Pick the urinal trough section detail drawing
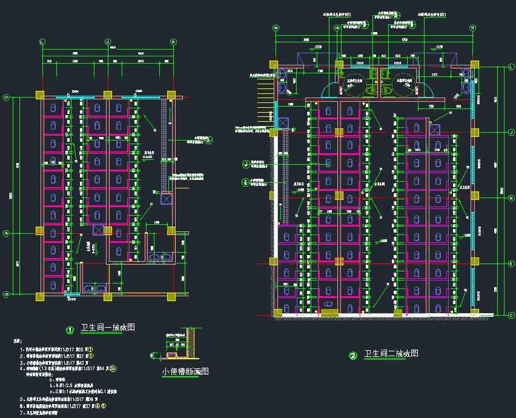Screen dimensions: 516x418 [176, 345]
